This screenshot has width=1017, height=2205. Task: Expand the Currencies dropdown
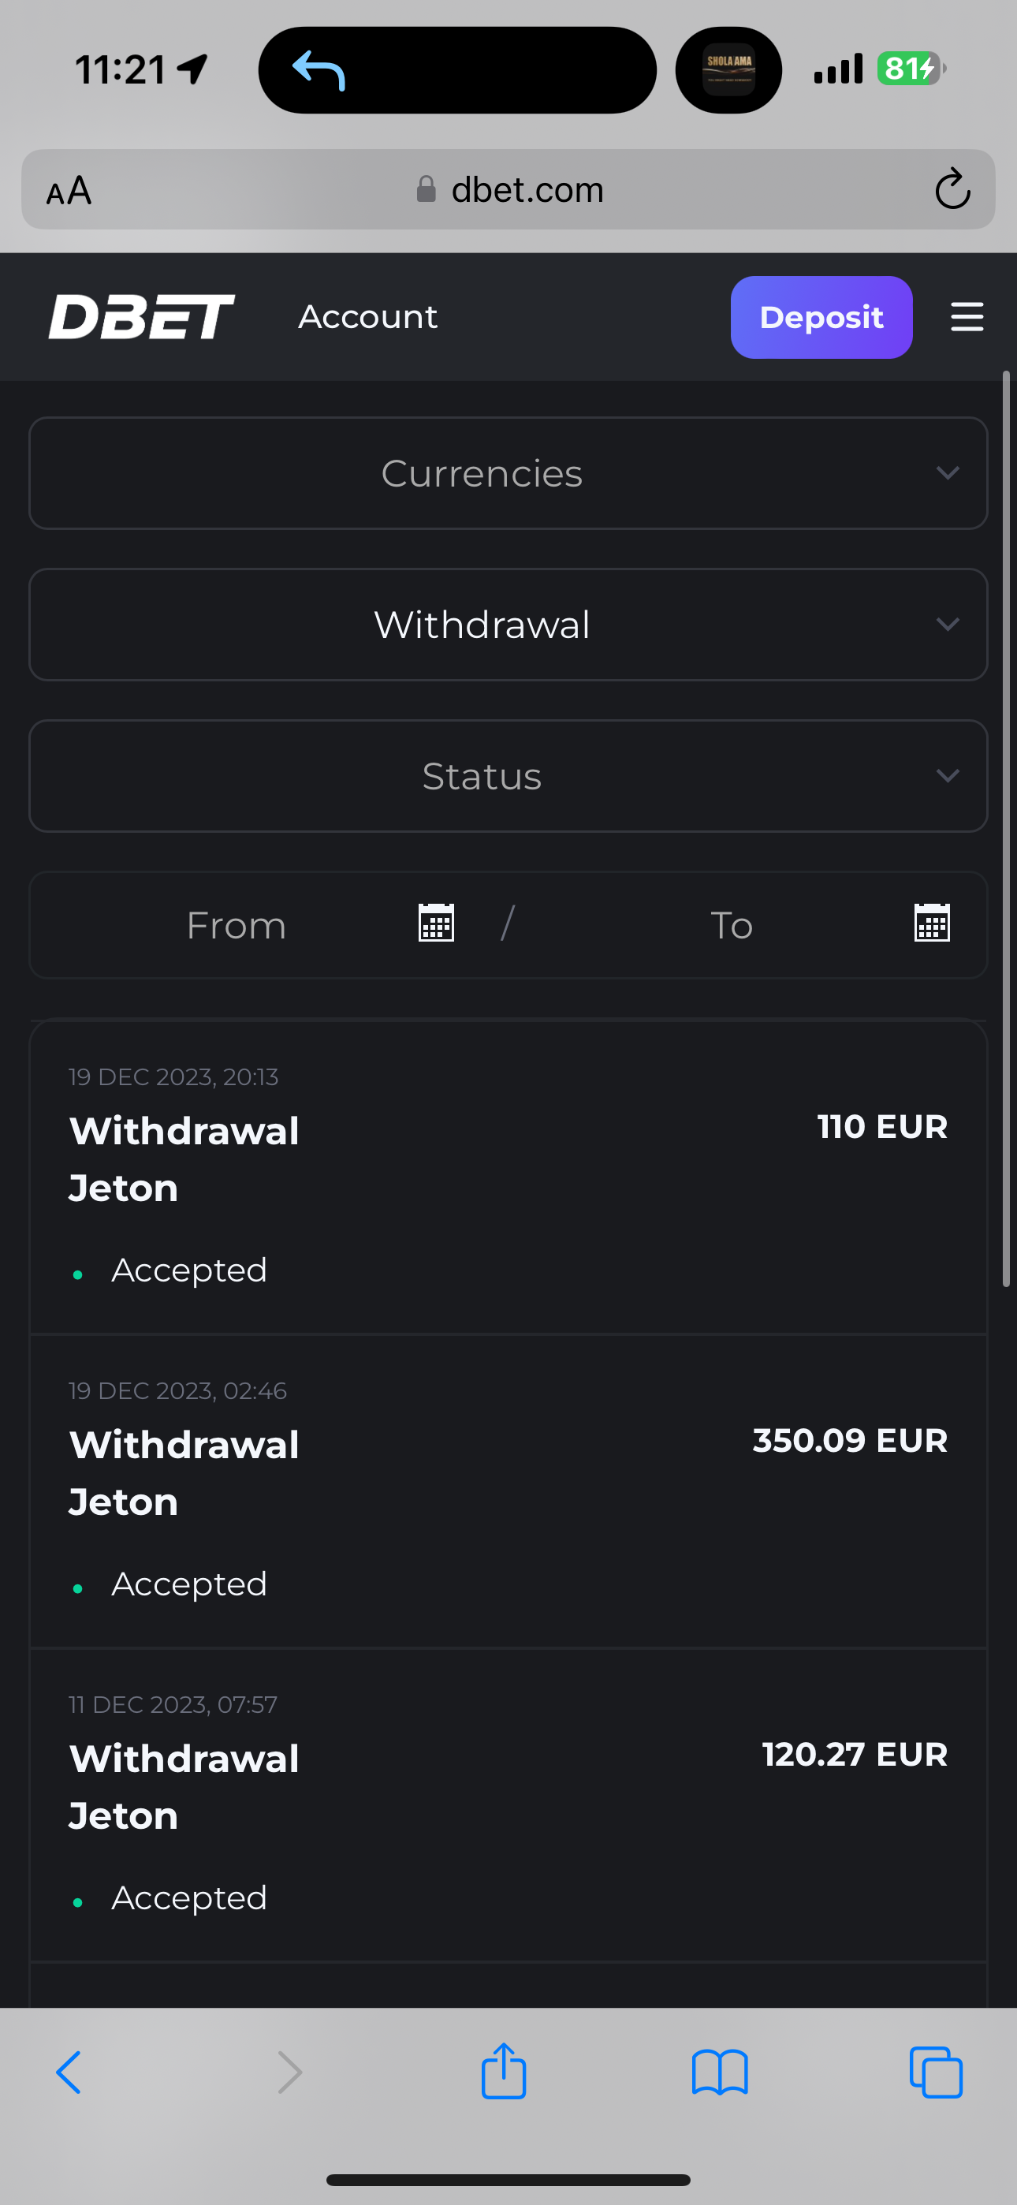pos(508,473)
